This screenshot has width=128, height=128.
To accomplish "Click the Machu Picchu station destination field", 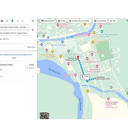I will point(15,33).
